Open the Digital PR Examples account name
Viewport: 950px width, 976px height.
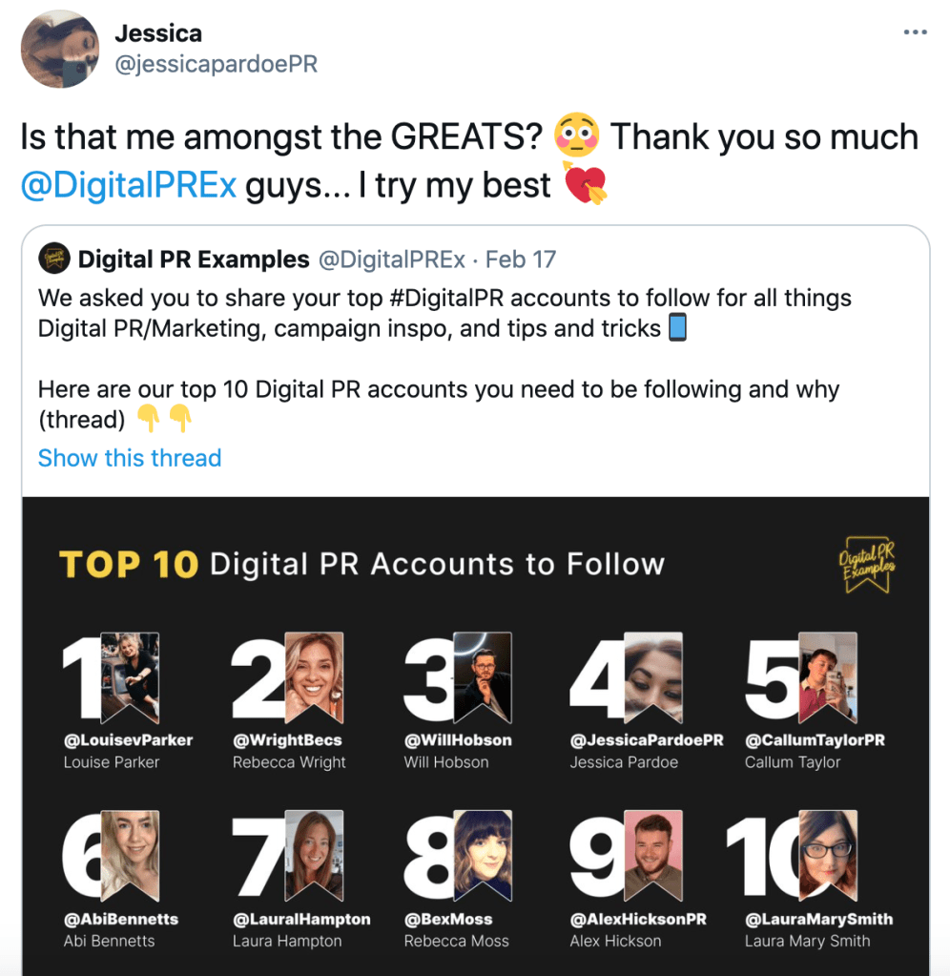point(194,260)
